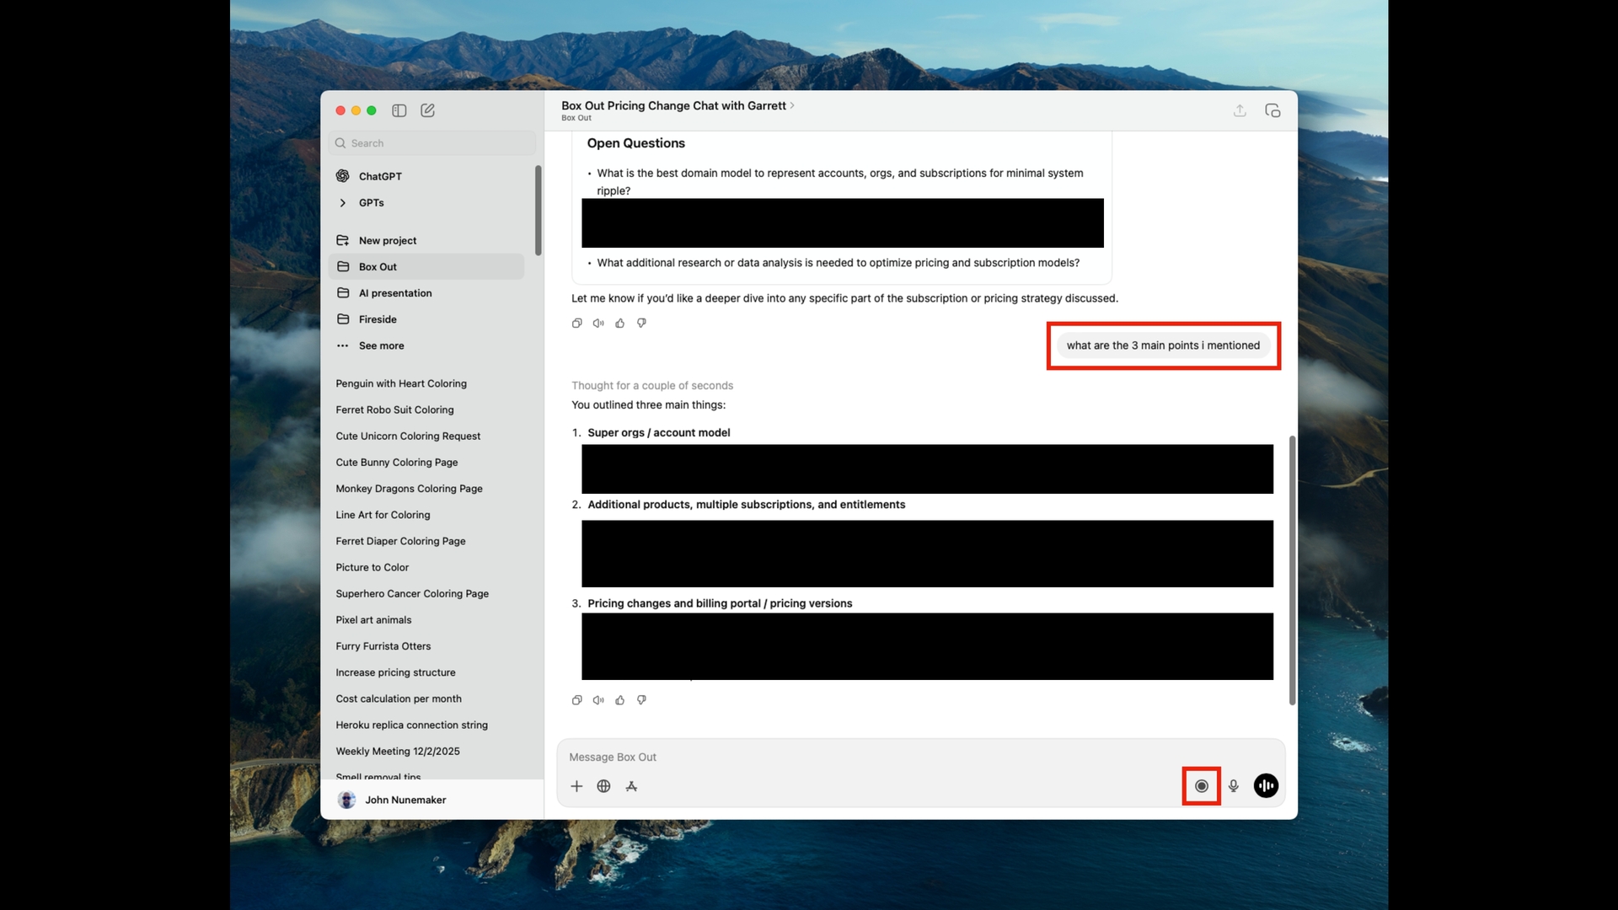This screenshot has height=910, width=1618.
Task: Click the share icon in header
Action: pyautogui.click(x=1240, y=110)
